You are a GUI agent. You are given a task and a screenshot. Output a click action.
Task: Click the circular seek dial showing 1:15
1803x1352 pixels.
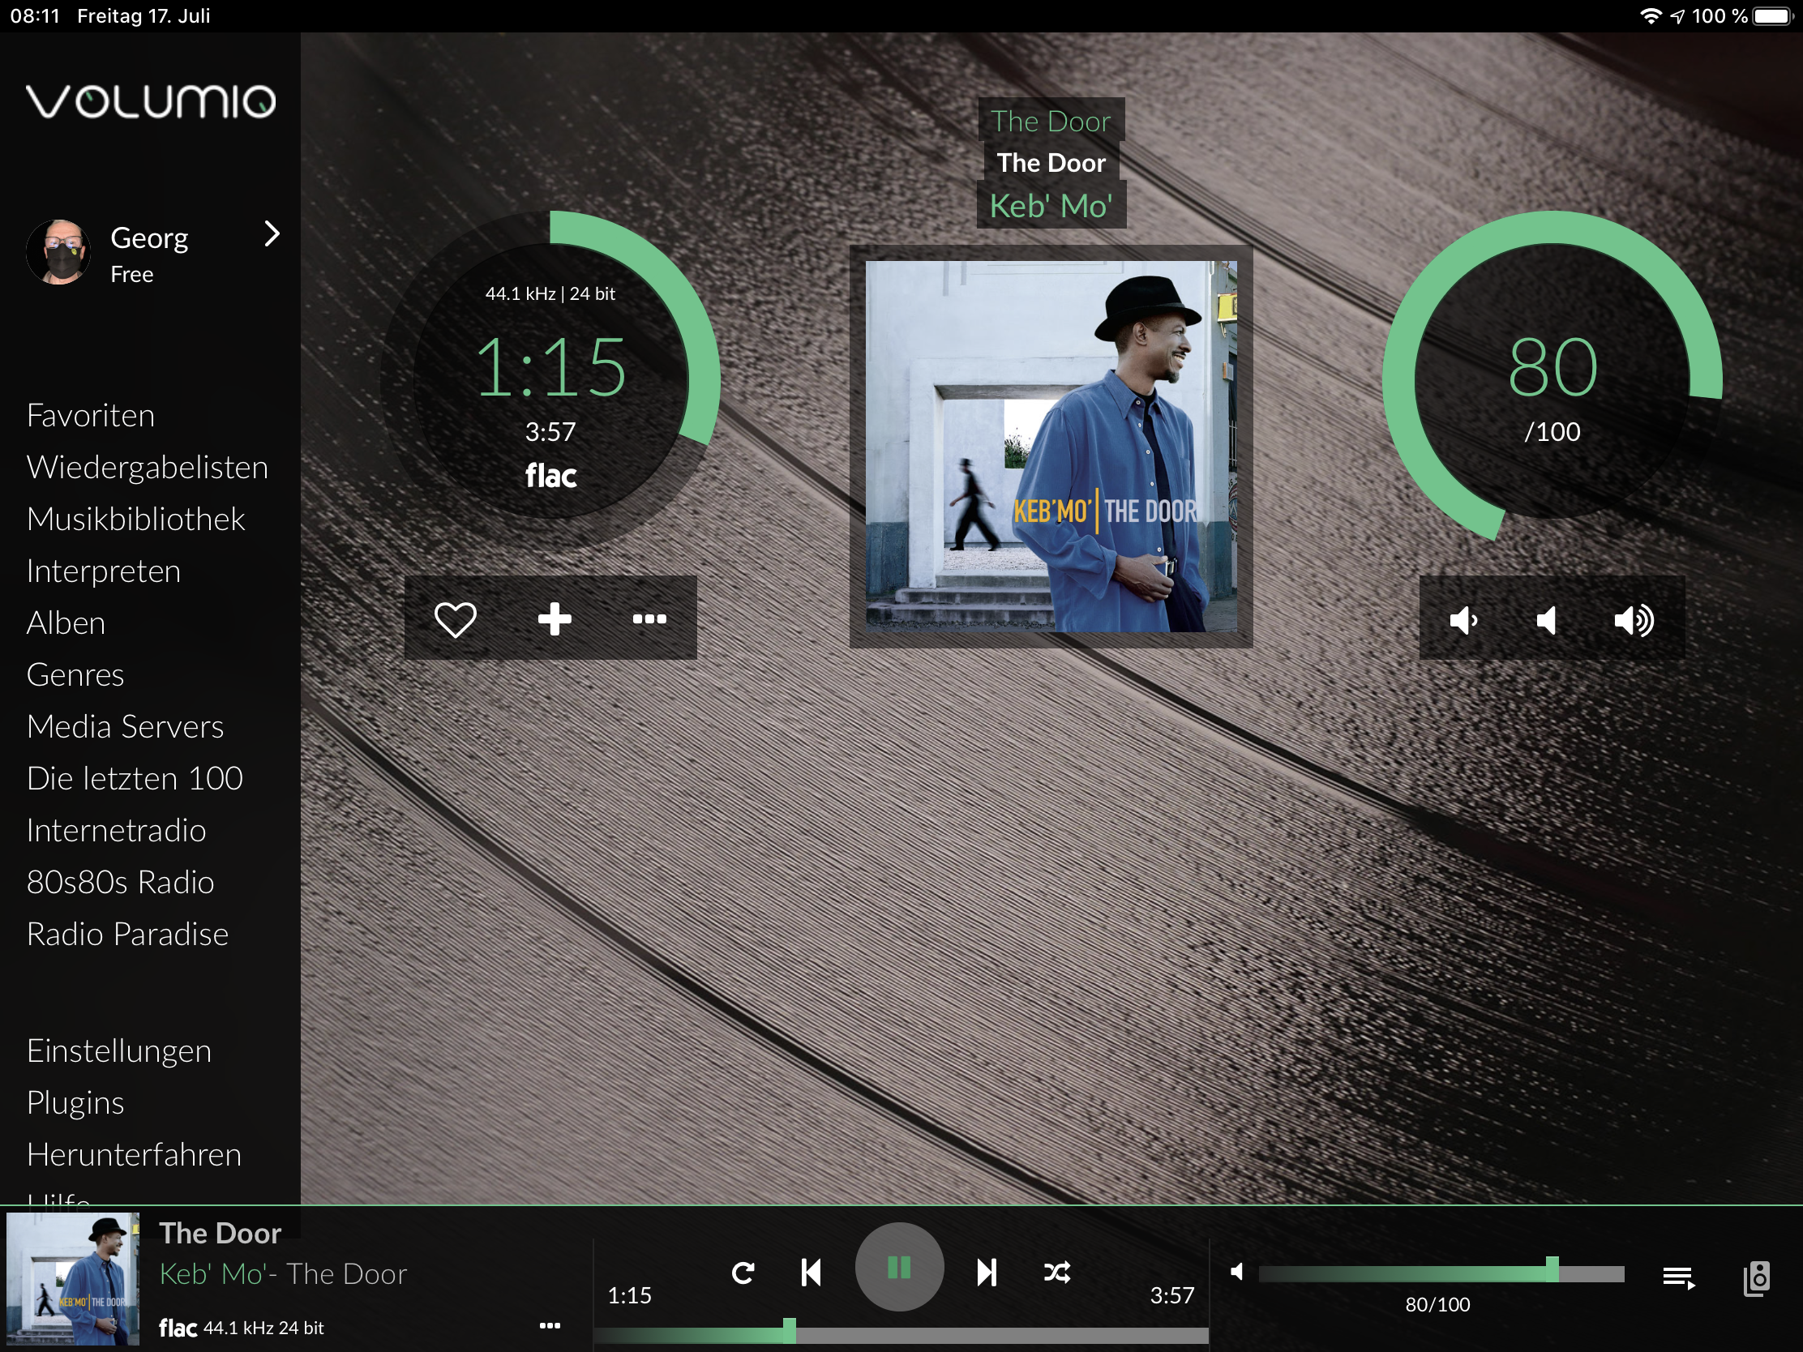[550, 381]
